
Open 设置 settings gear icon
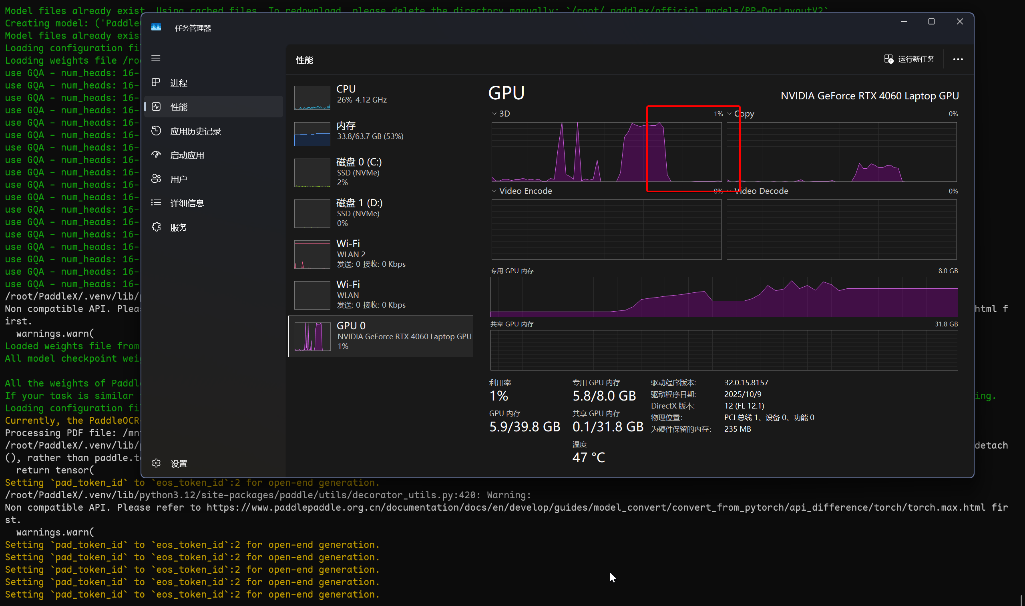(156, 463)
